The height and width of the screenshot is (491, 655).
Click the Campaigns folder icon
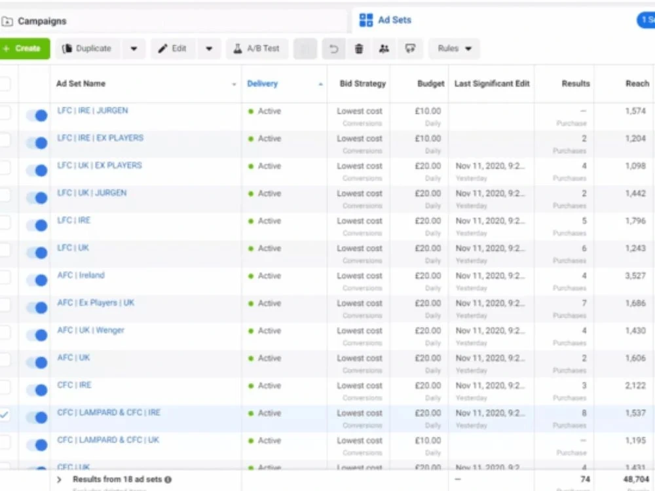pos(7,22)
